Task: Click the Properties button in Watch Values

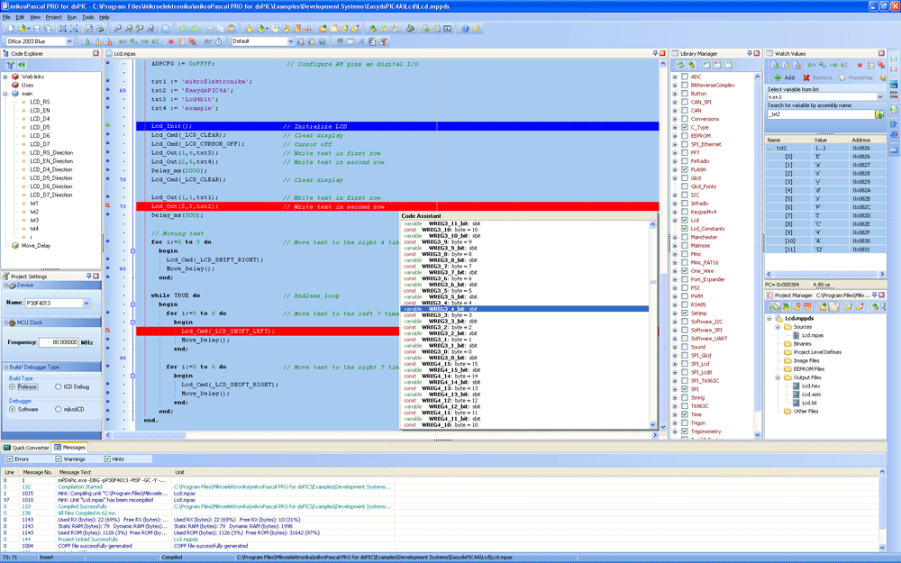Action: (x=856, y=77)
